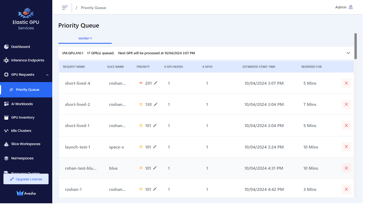Switch to the worker-1 tab
Screen dimensions: 365x207
pos(85,38)
